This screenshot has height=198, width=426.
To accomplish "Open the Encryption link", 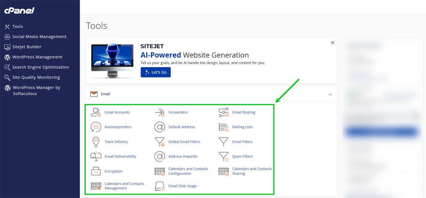I will pos(114,171).
